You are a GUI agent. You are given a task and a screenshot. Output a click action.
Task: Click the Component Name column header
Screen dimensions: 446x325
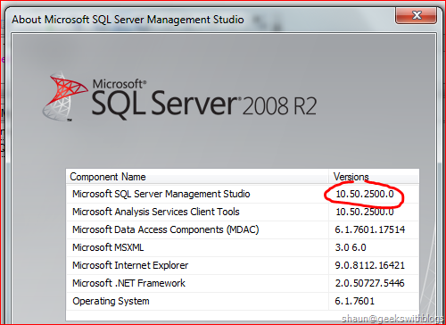(197, 177)
